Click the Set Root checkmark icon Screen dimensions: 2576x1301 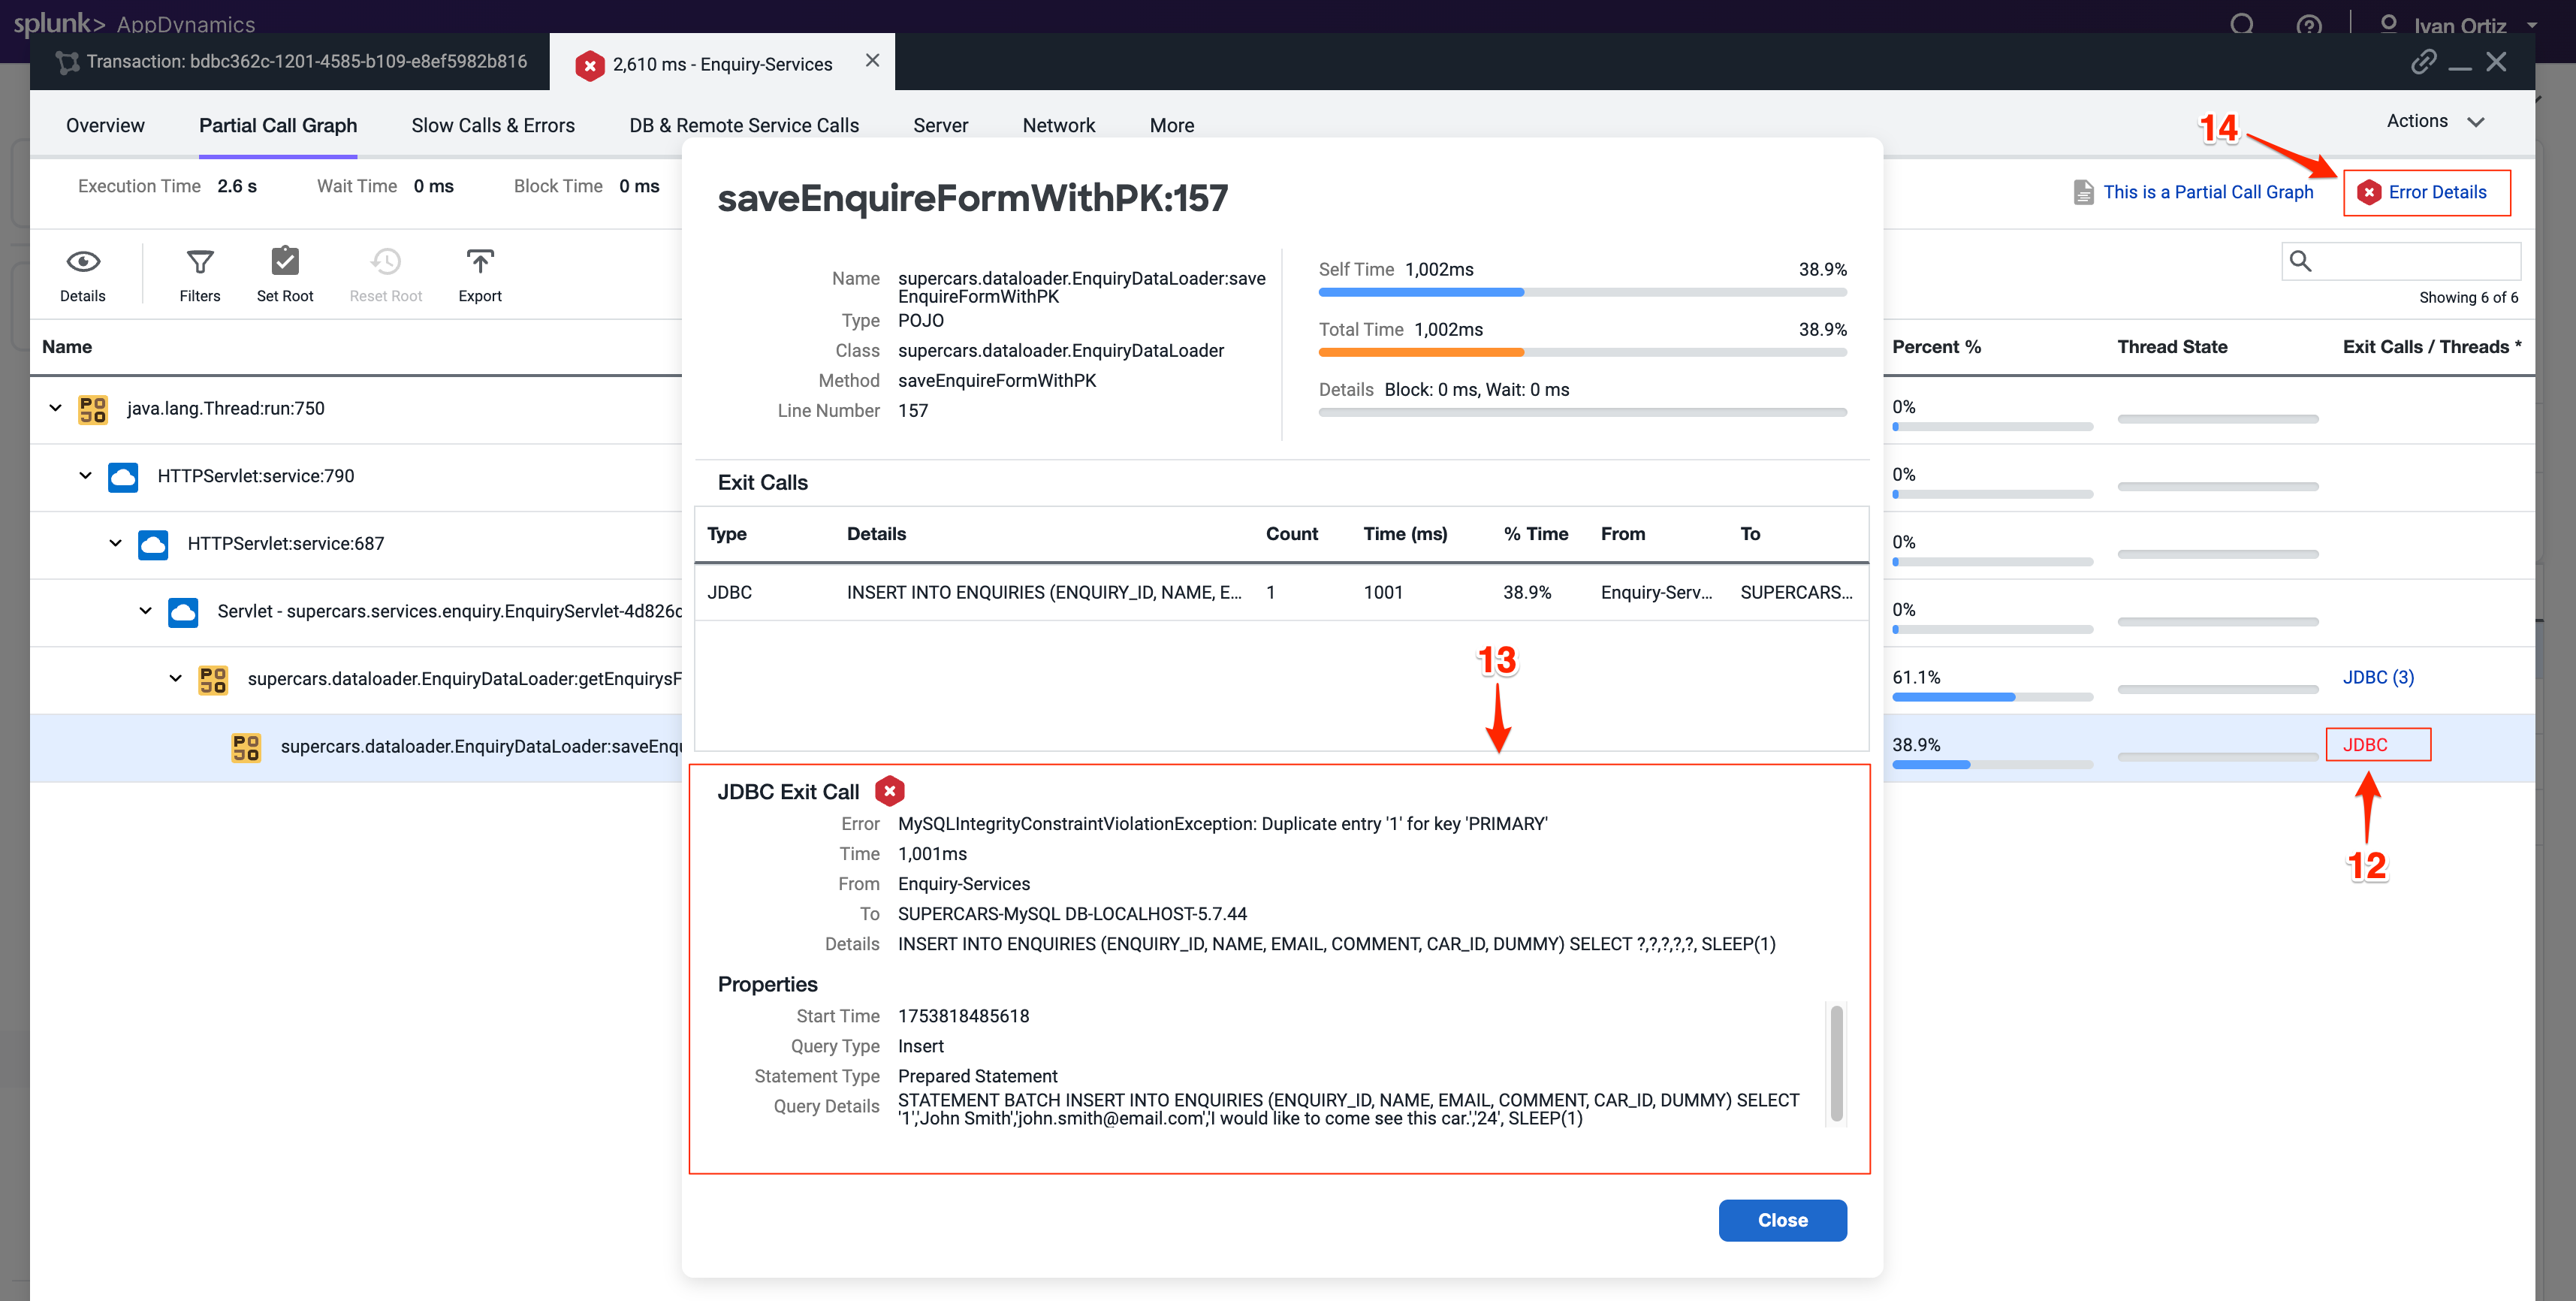285,262
